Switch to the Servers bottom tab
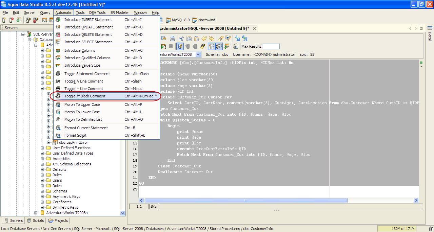434x232 pixels. pyautogui.click(x=13, y=221)
